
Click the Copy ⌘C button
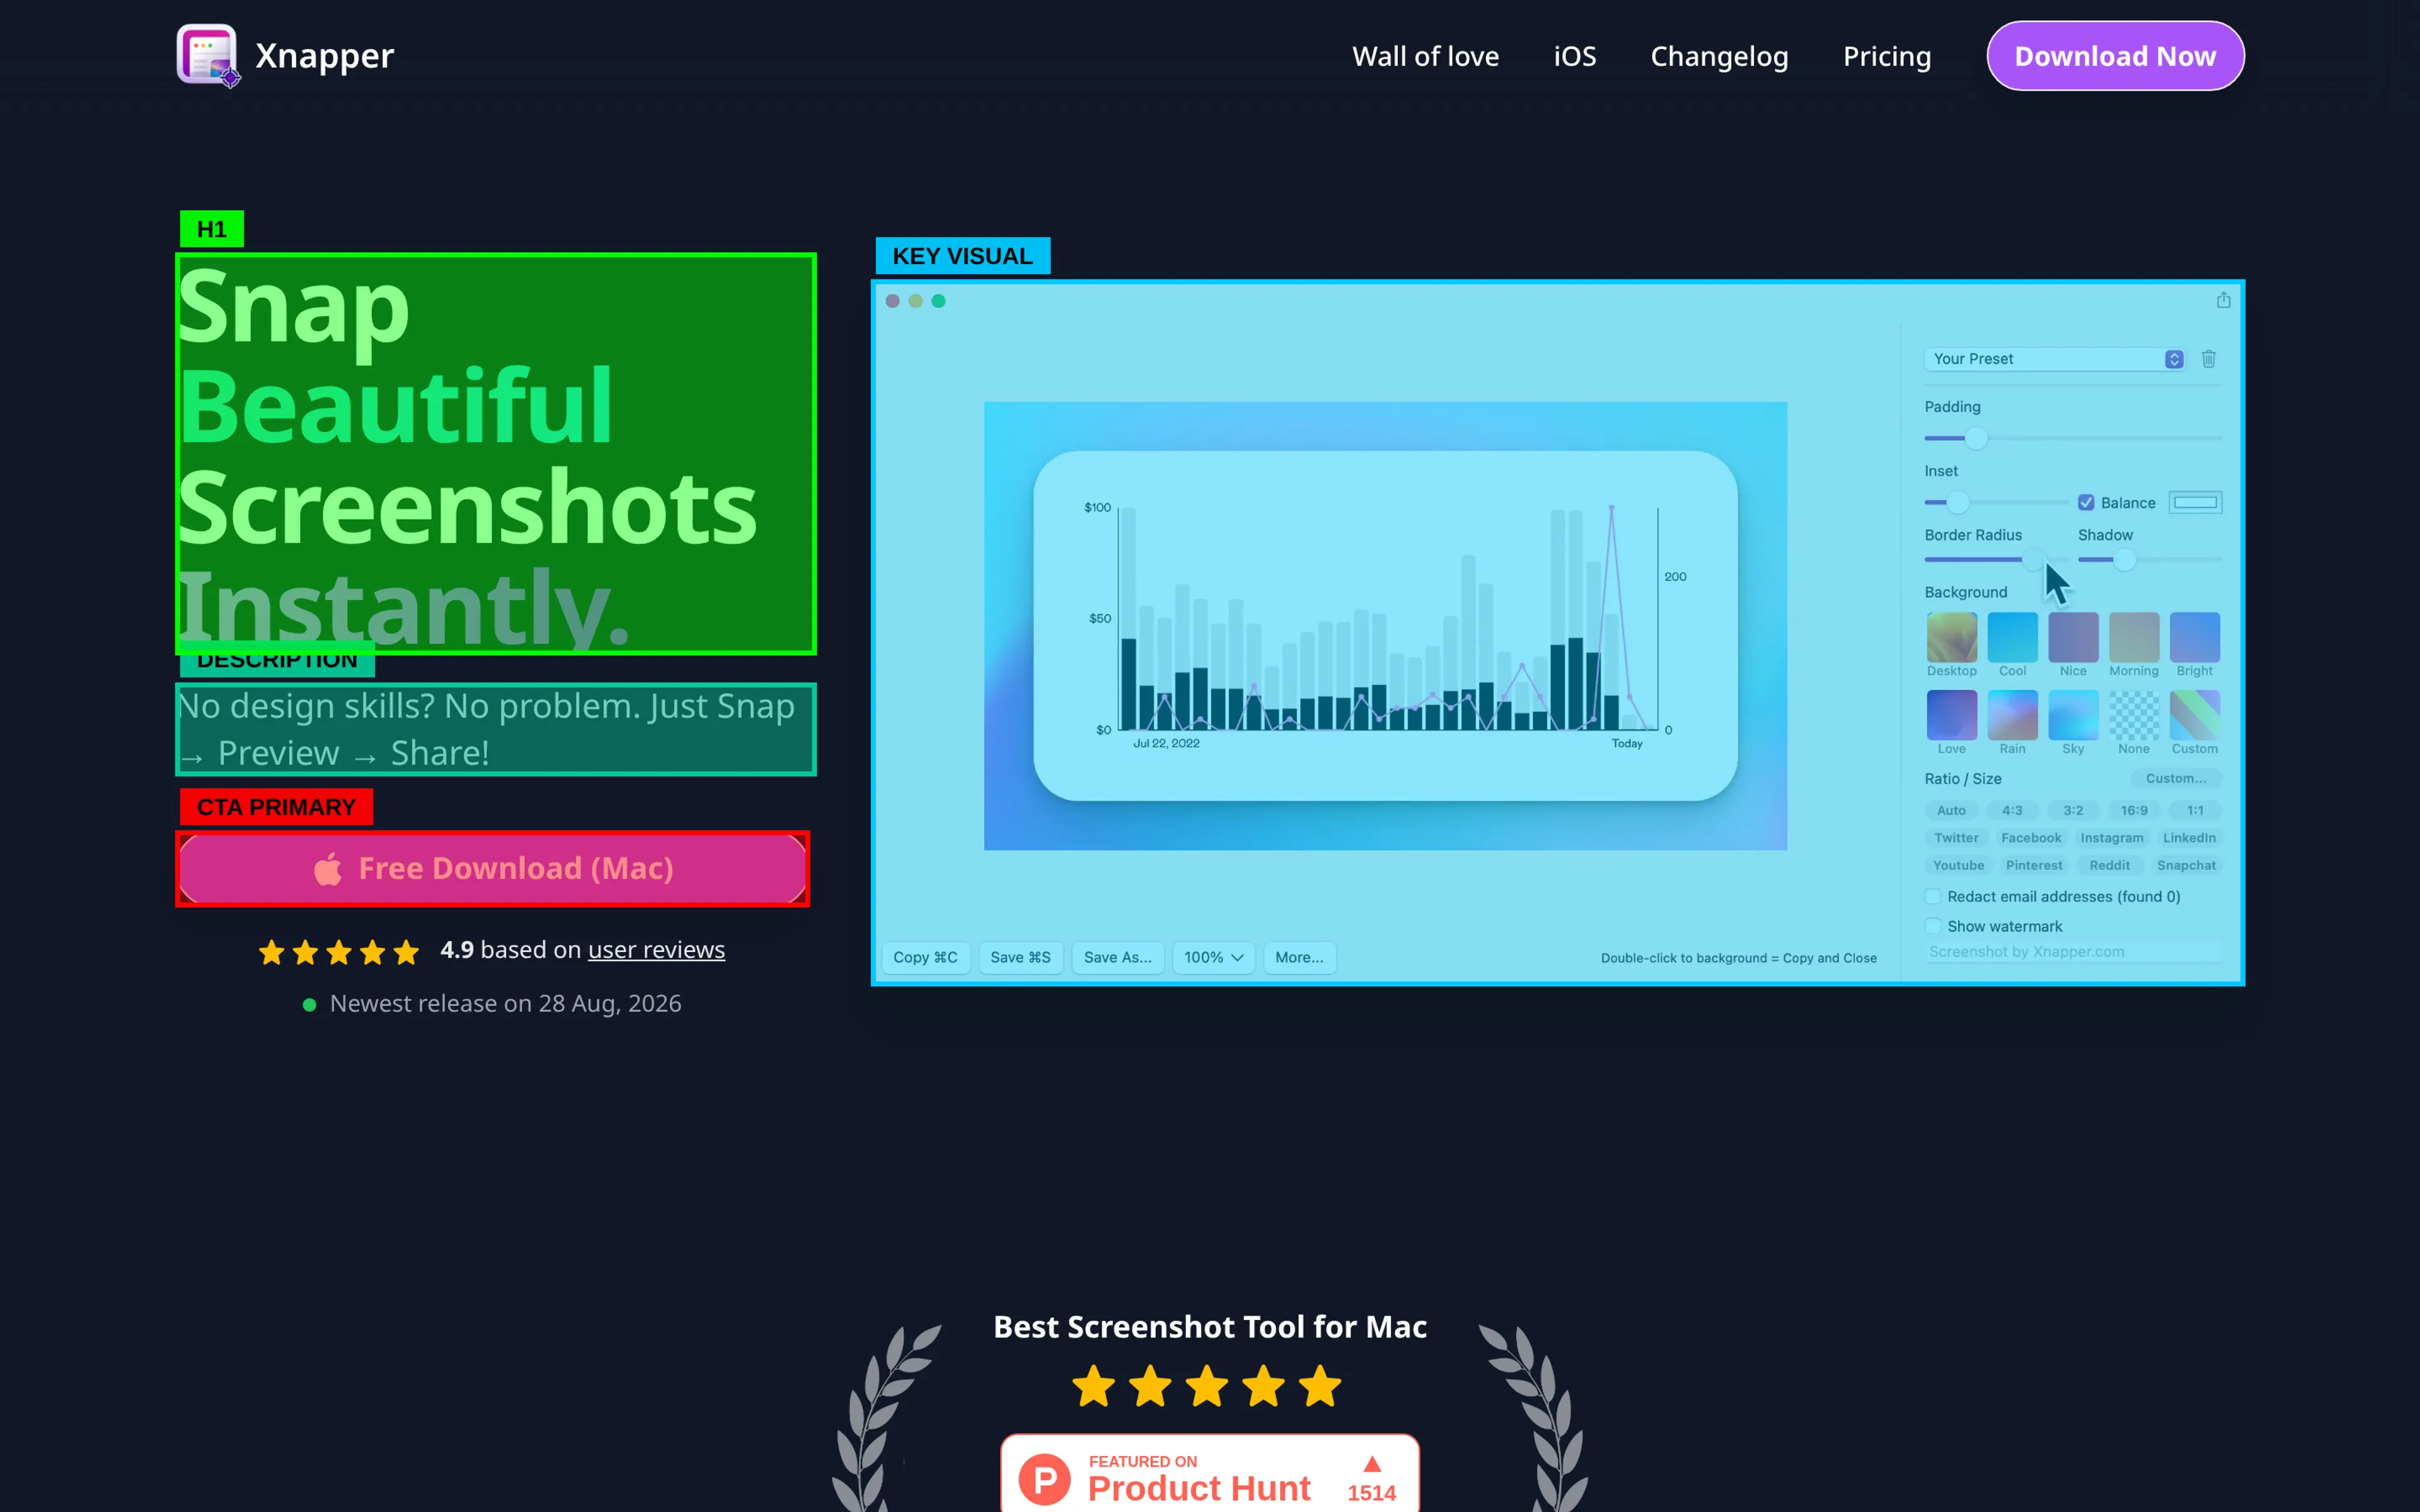(925, 957)
